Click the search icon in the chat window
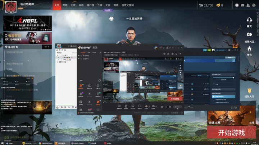Image resolution: width=259 pixels, height=145 pixels. (65, 50)
